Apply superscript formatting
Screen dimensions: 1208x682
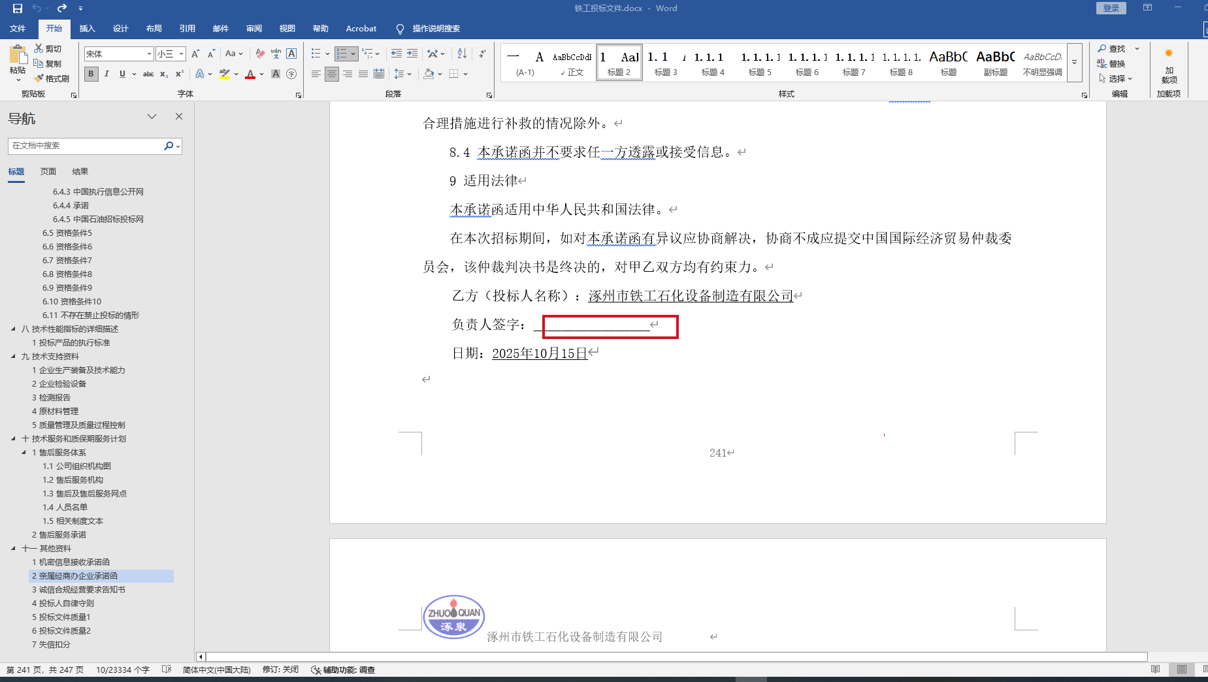coord(180,74)
